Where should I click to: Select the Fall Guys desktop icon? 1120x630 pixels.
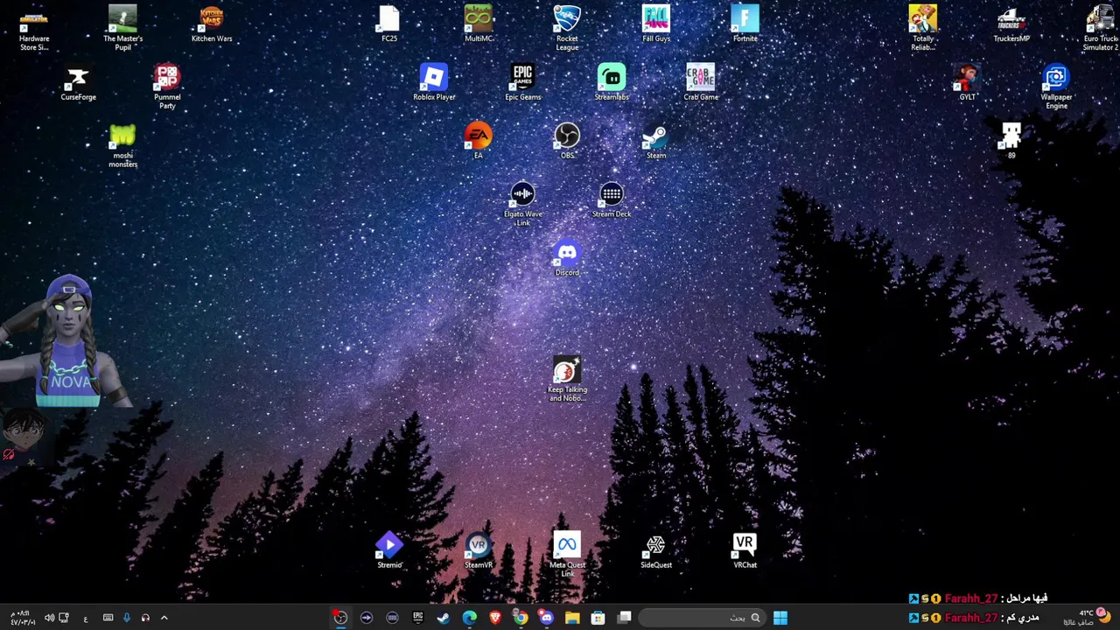click(656, 24)
